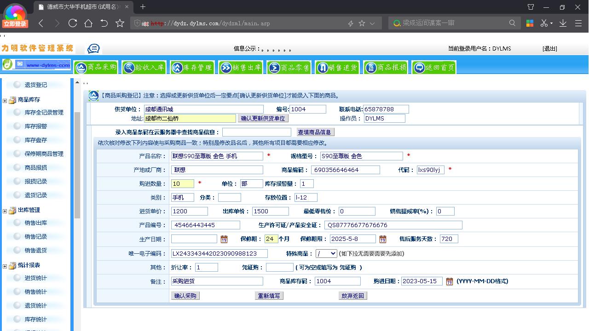Select the 验收入库 icon

tap(144, 67)
